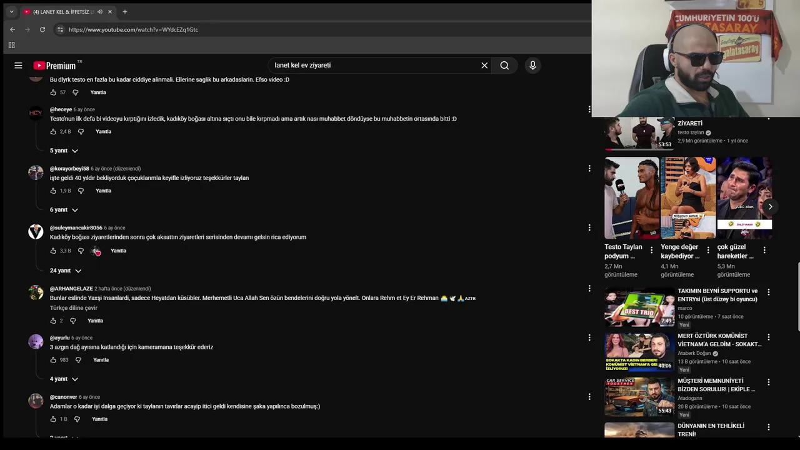Viewport: 800px width, 450px height.
Task: Expand 4 yanıt replies under @ayurlu
Action: pos(64,379)
